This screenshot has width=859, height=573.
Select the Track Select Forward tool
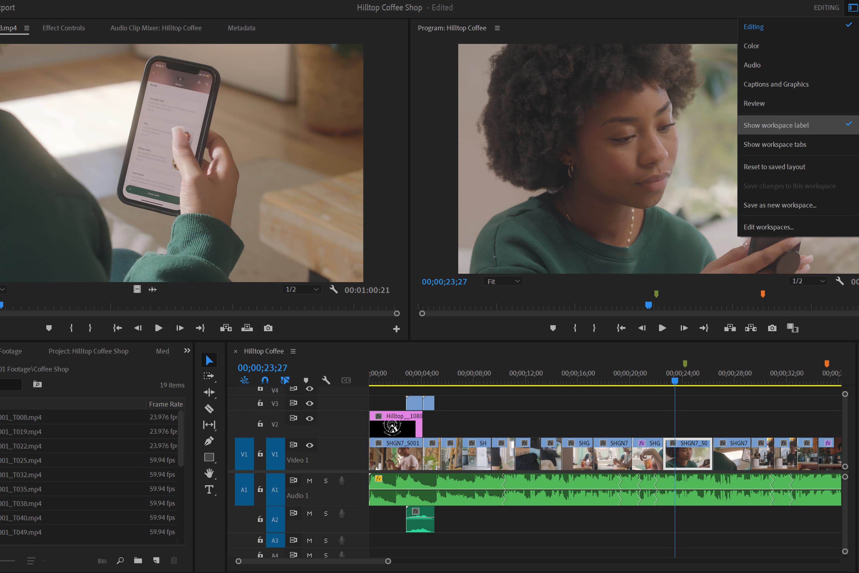coord(209,376)
